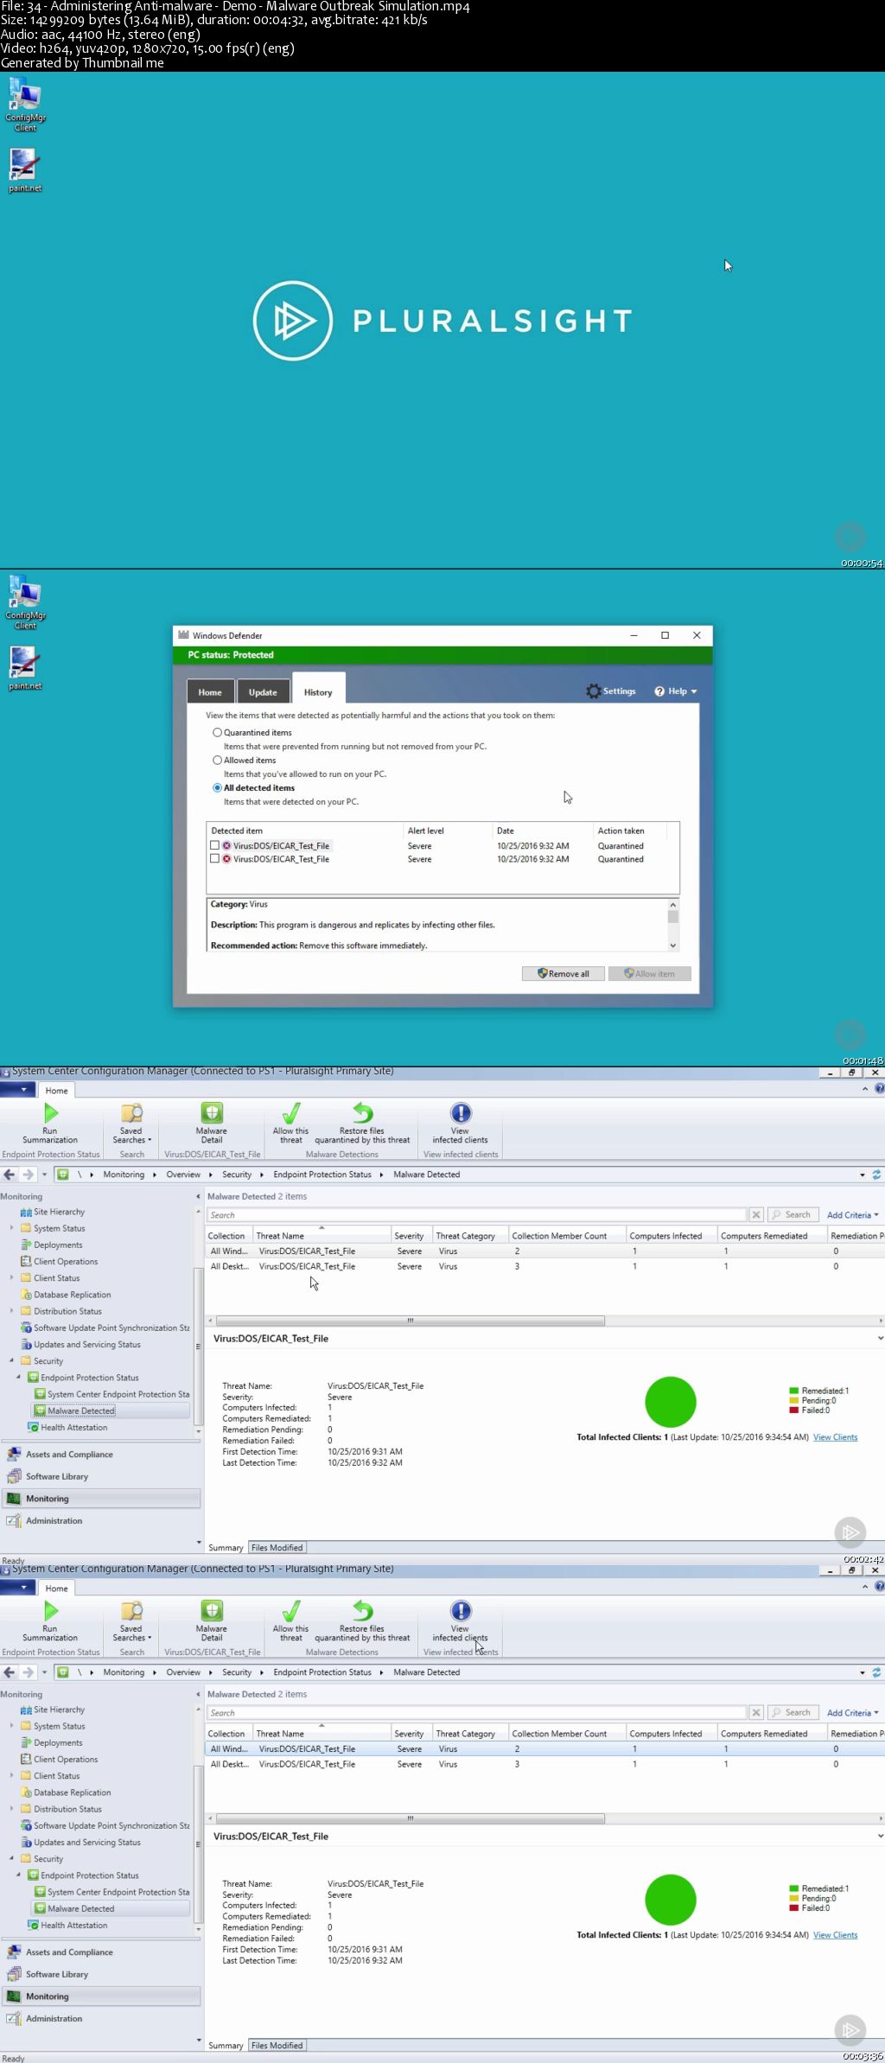Open Add Criteria dropdown in 00:02:42 frame
This screenshot has width=885, height=2063.
pos(852,1214)
